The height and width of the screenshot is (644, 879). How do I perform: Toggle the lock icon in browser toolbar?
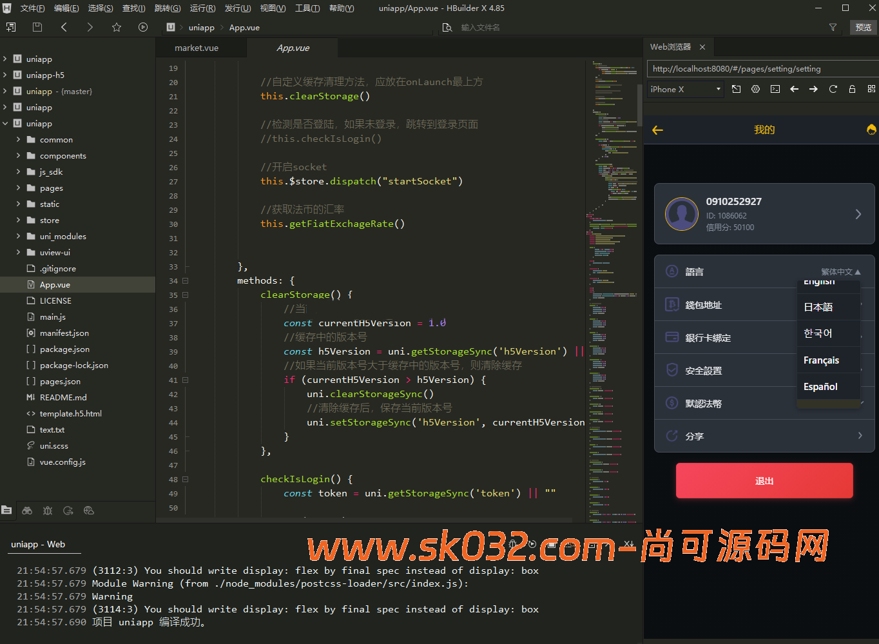coord(852,89)
